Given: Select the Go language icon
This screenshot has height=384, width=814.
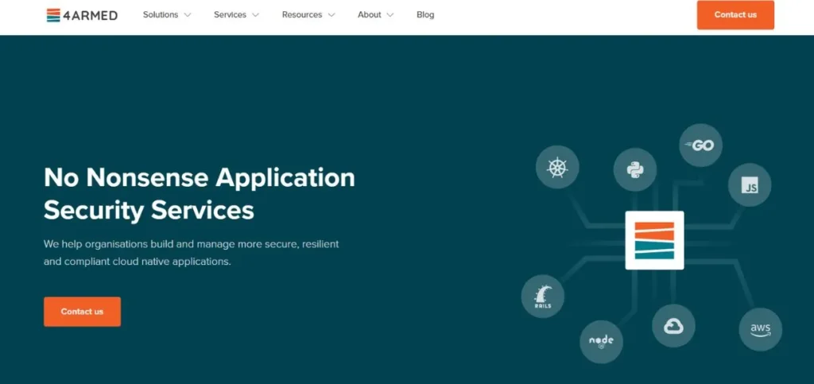Looking at the screenshot, I should click(700, 145).
